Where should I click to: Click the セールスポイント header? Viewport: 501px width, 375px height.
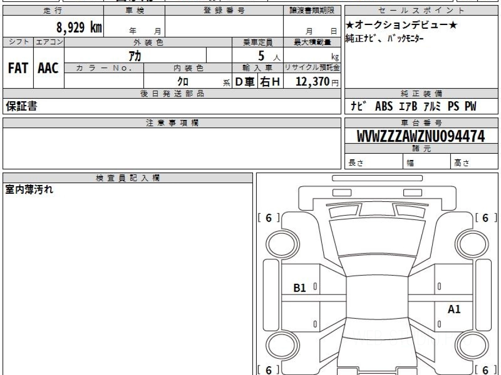tap(421, 11)
